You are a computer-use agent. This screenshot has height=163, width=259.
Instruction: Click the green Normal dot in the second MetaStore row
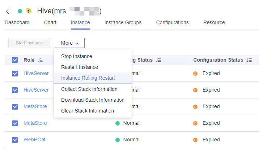(x=118, y=123)
